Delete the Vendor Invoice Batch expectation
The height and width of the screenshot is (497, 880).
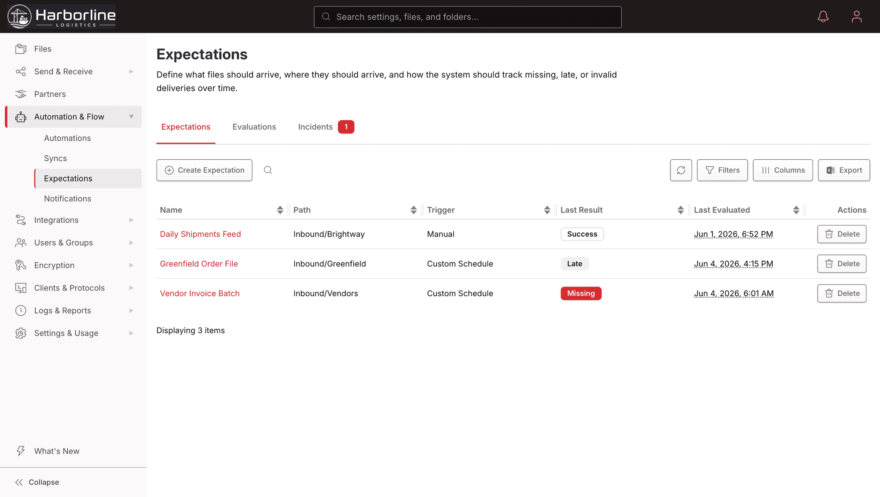point(841,293)
